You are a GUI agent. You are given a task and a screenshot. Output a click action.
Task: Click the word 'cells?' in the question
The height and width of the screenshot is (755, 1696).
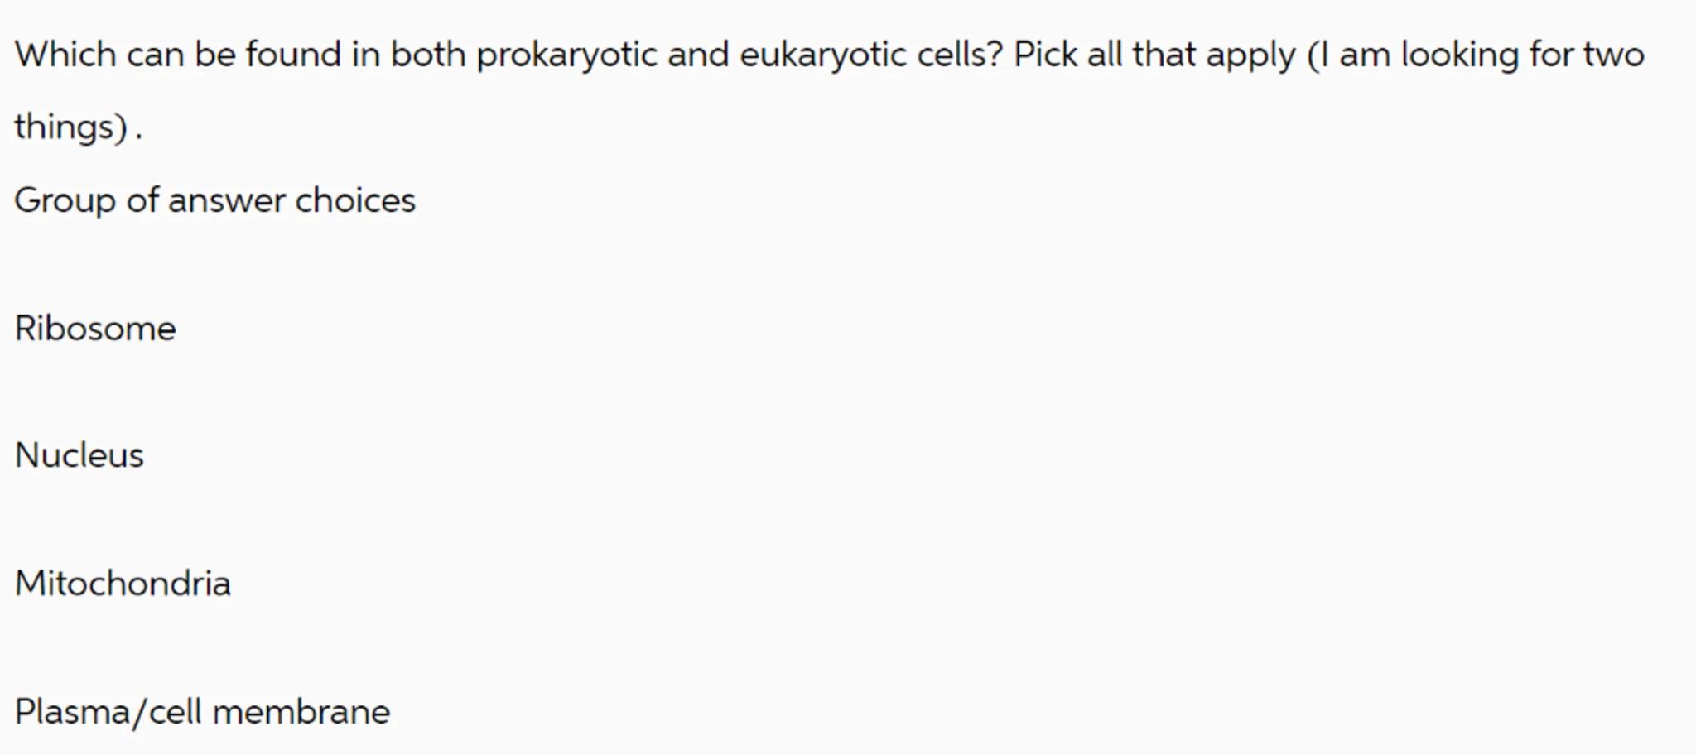click(x=960, y=55)
